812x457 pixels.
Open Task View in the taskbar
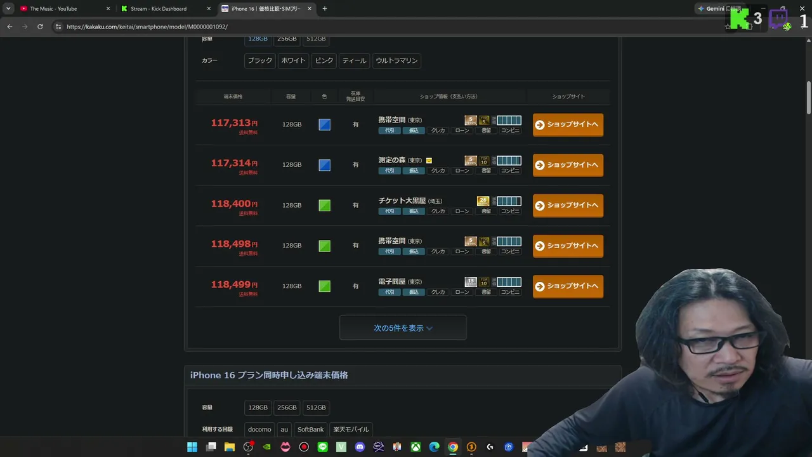(211, 447)
